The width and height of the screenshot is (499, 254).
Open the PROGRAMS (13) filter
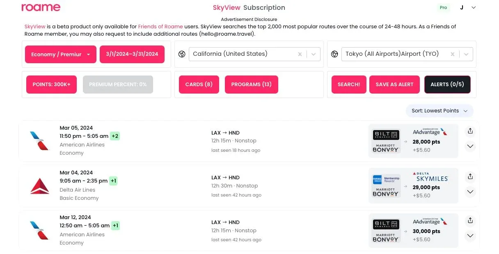coord(252,85)
